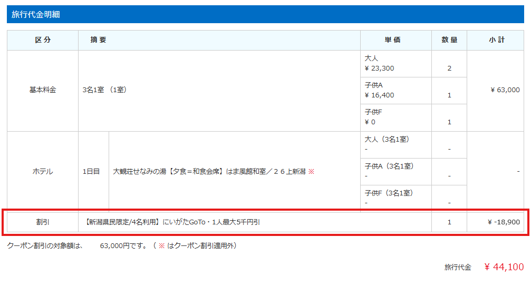This screenshot has height=286, width=531.
Task: Select the 小計 column header
Action: 496,40
